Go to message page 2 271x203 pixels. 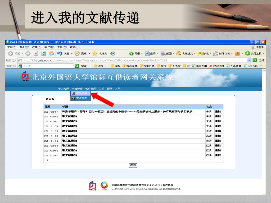48,160
